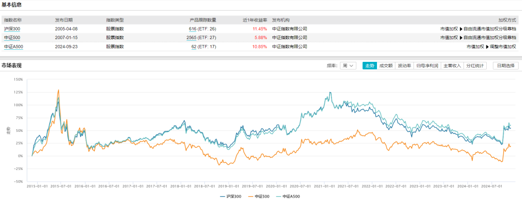
Task: Click the 2021-01-01 x-axis label
Action: 325,186
